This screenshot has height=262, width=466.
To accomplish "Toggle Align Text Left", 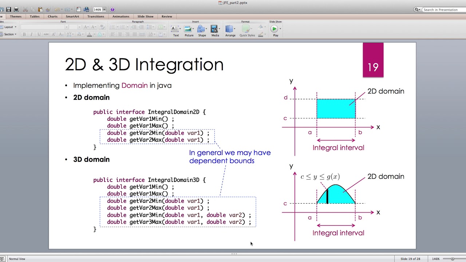I will tap(112, 34).
